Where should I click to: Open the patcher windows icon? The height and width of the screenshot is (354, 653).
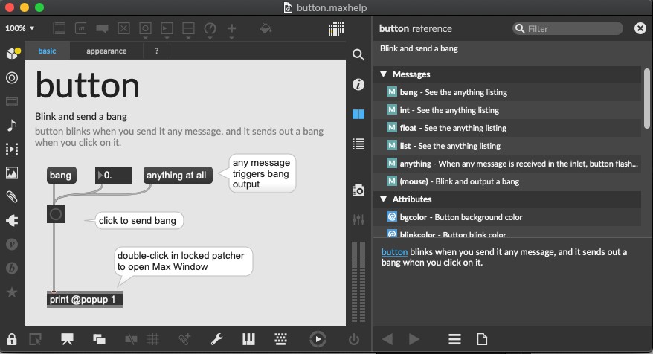click(x=99, y=339)
